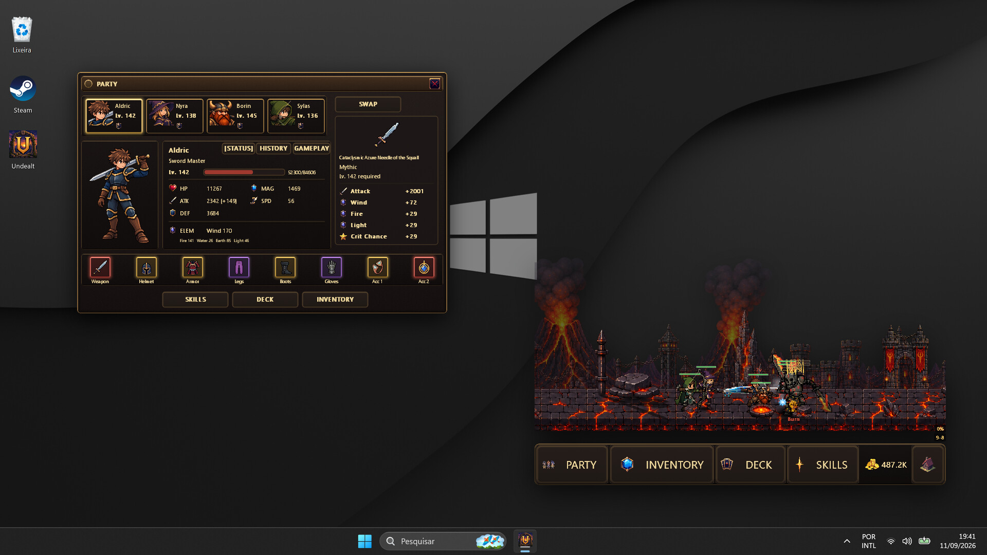Open the volume control in system tray

[x=907, y=541]
